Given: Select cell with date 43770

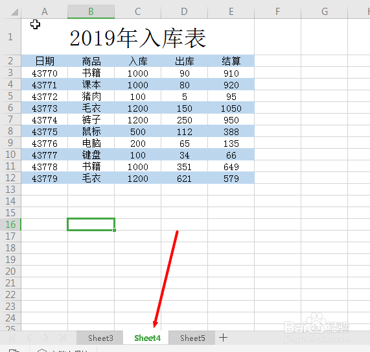Looking at the screenshot, I should [44, 73].
